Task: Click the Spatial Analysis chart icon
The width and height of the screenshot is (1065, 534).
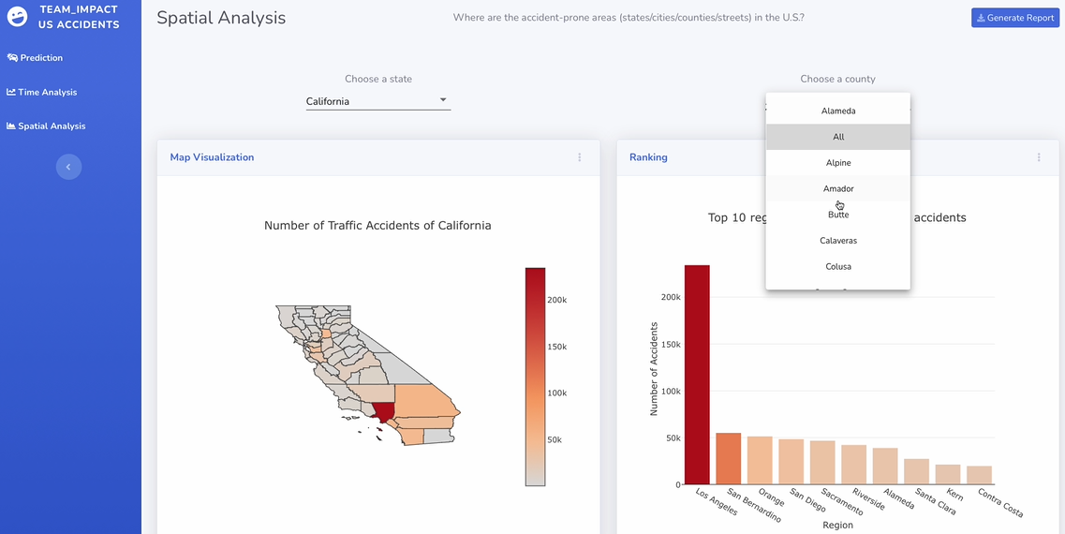Action: [x=11, y=126]
